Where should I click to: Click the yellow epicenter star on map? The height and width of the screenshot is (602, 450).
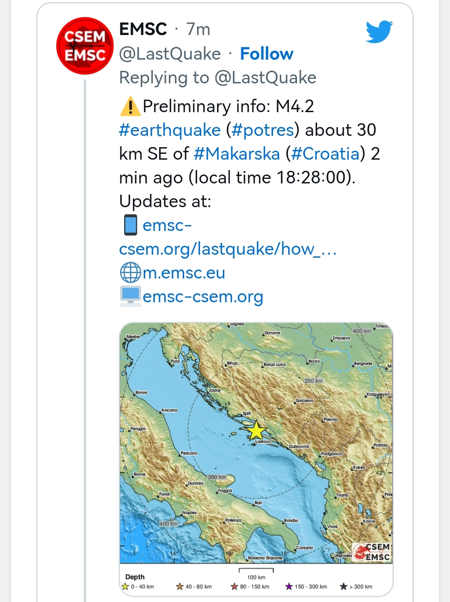pos(256,431)
